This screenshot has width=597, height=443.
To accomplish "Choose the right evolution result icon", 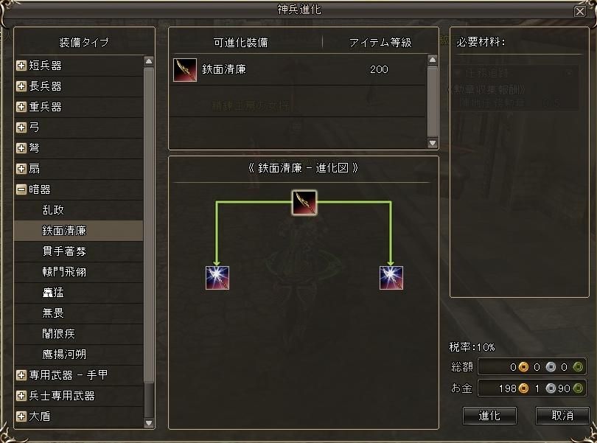I will point(391,278).
